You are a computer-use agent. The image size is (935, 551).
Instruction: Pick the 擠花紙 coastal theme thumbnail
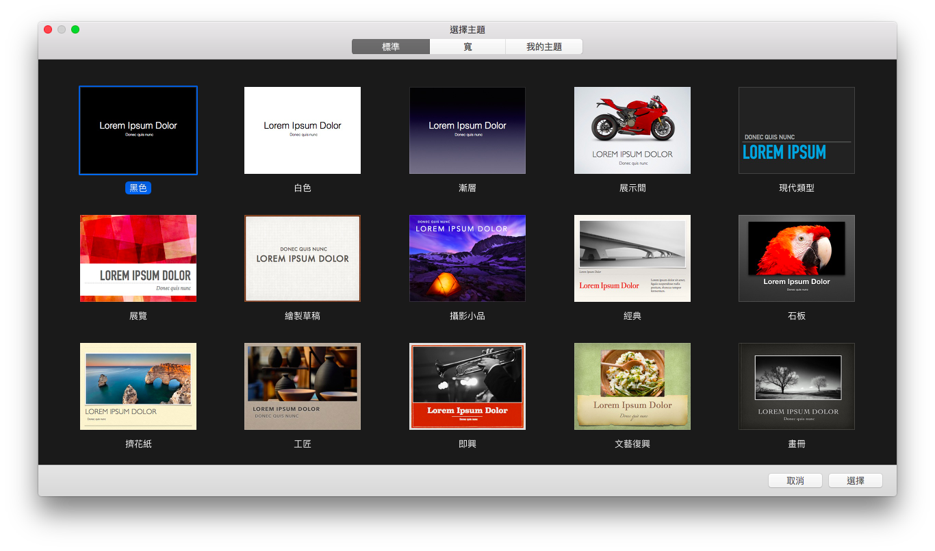pos(138,386)
